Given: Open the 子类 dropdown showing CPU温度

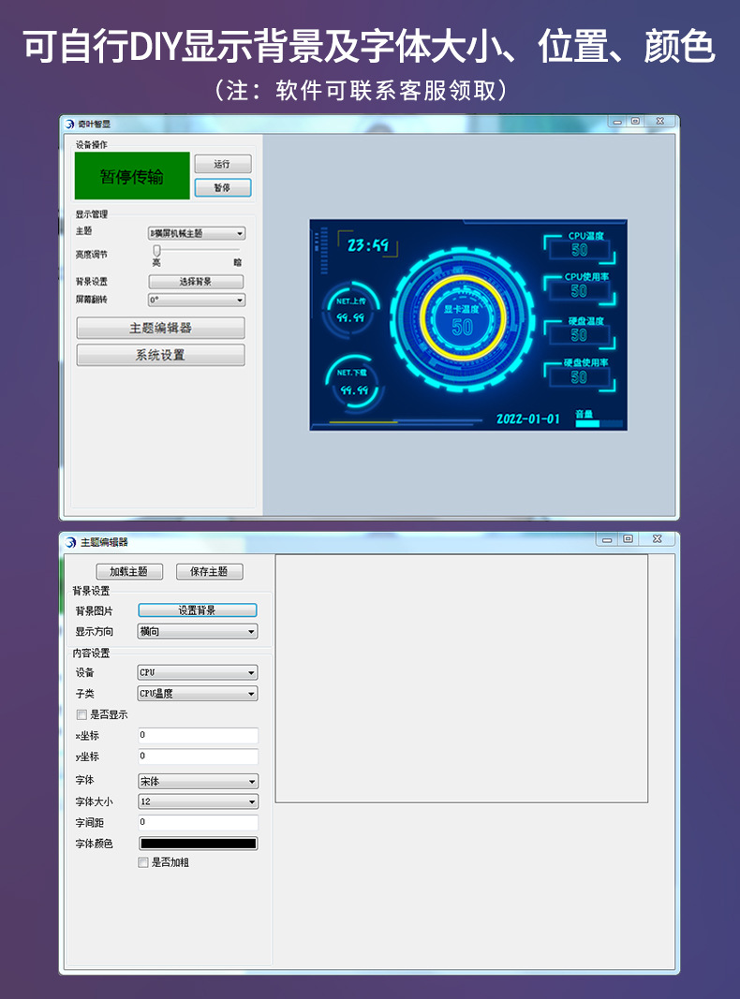Looking at the screenshot, I should point(198,693).
